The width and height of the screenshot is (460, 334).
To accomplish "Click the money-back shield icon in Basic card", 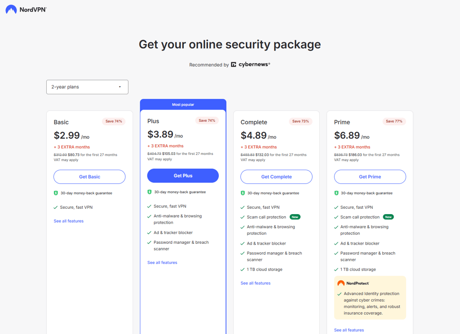I will click(56, 193).
